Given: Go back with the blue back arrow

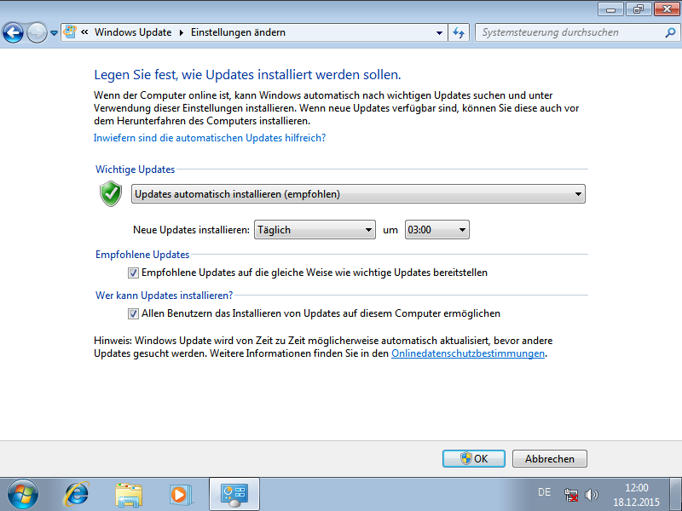Looking at the screenshot, I should point(13,32).
